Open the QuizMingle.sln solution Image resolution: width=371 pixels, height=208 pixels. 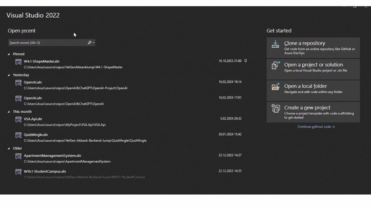pyautogui.click(x=36, y=135)
